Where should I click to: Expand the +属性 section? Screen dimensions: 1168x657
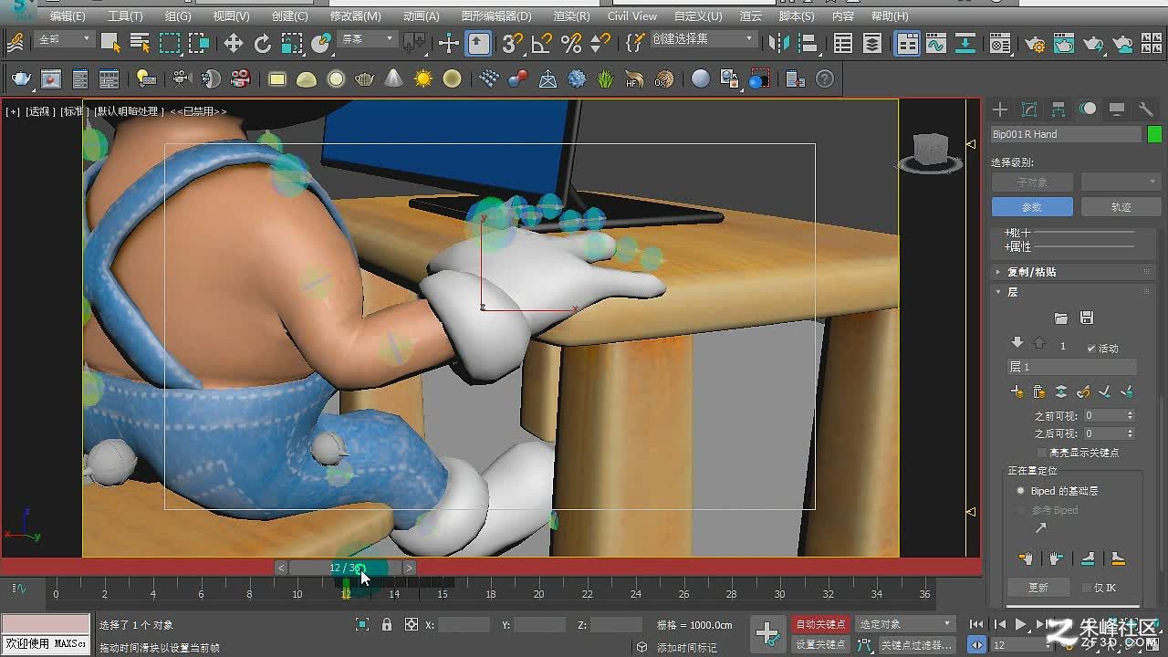[x=1017, y=247]
